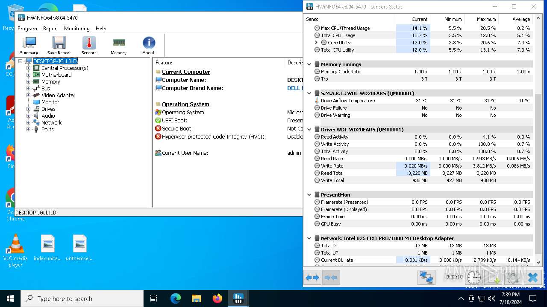Collapse the Network Intel 82544XT group
The width and height of the screenshot is (547, 307).
point(309,238)
